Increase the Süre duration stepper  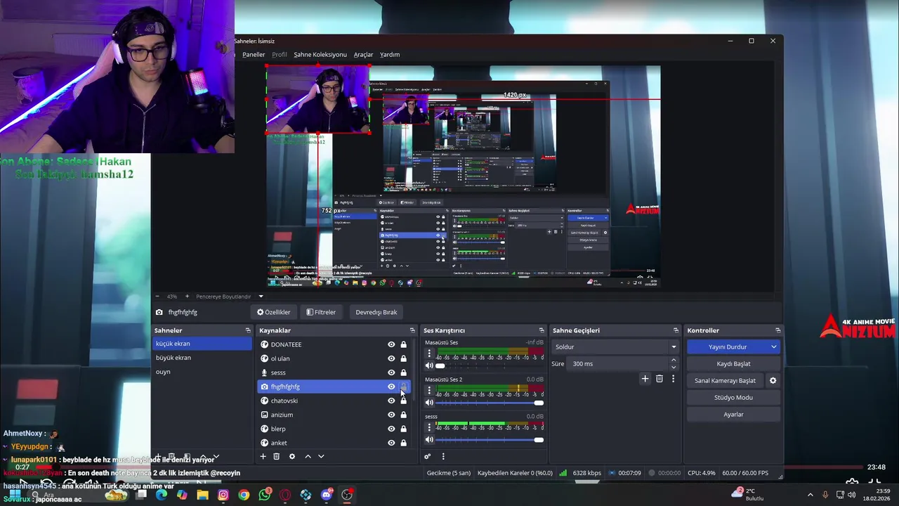pos(674,360)
